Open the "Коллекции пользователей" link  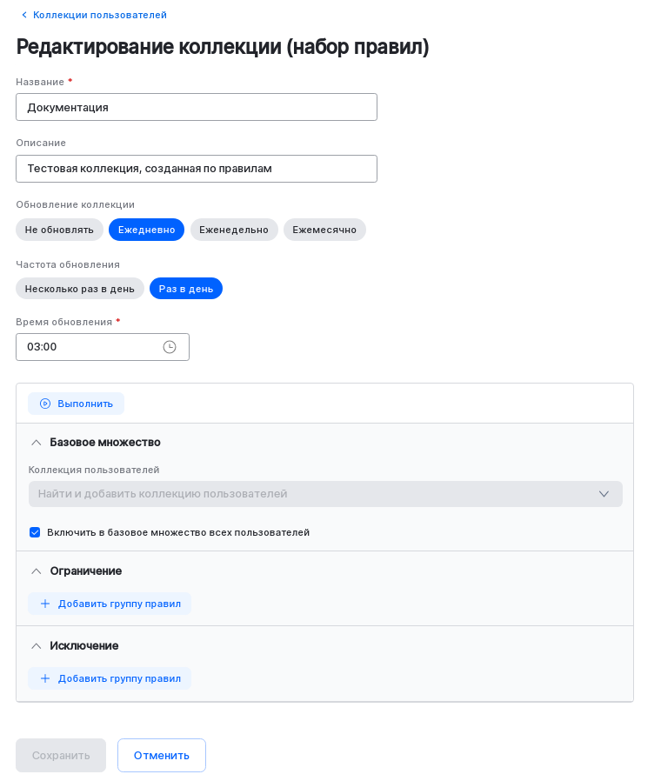click(x=98, y=15)
